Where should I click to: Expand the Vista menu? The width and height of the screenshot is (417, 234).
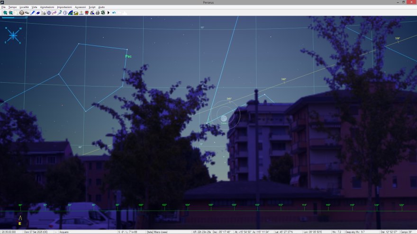pos(35,8)
